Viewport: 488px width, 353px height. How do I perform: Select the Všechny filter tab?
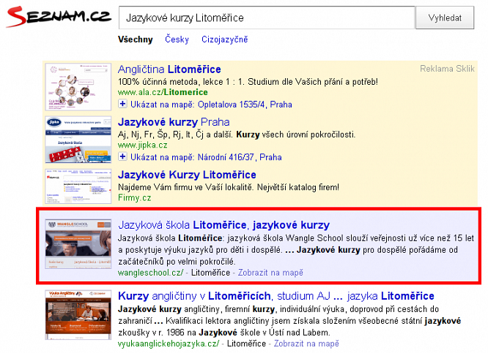(x=136, y=39)
